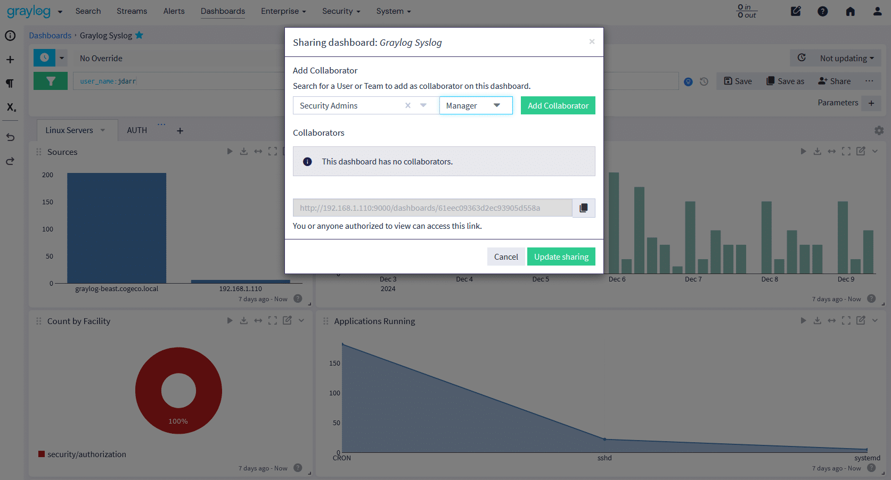Expand the Security Admins user dropdown
The height and width of the screenshot is (480, 891).
click(x=423, y=105)
